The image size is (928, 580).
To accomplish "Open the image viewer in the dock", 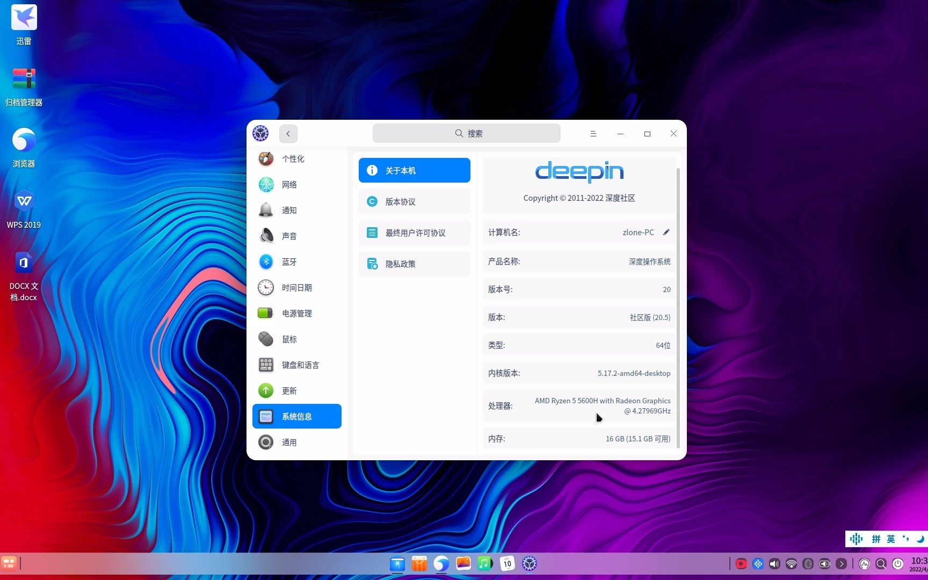I will (x=463, y=563).
